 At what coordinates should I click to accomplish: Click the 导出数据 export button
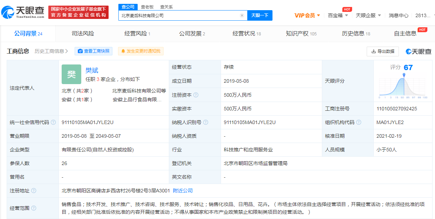(383, 51)
